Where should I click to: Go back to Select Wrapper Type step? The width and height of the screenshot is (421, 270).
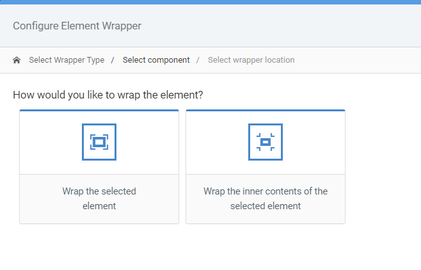pos(67,60)
